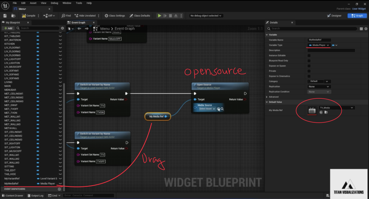Open Class Defaults

[140, 16]
